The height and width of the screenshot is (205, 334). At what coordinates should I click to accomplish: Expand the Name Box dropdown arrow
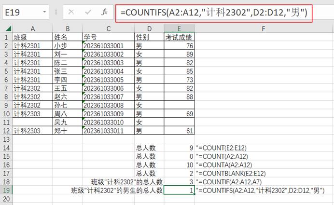(x=44, y=12)
